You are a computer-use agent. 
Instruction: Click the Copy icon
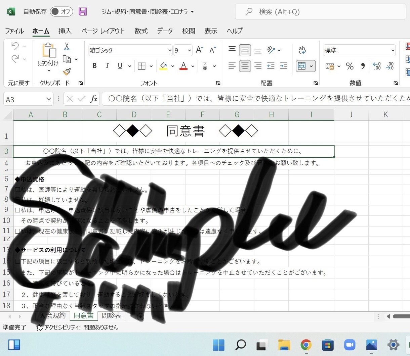tap(67, 59)
